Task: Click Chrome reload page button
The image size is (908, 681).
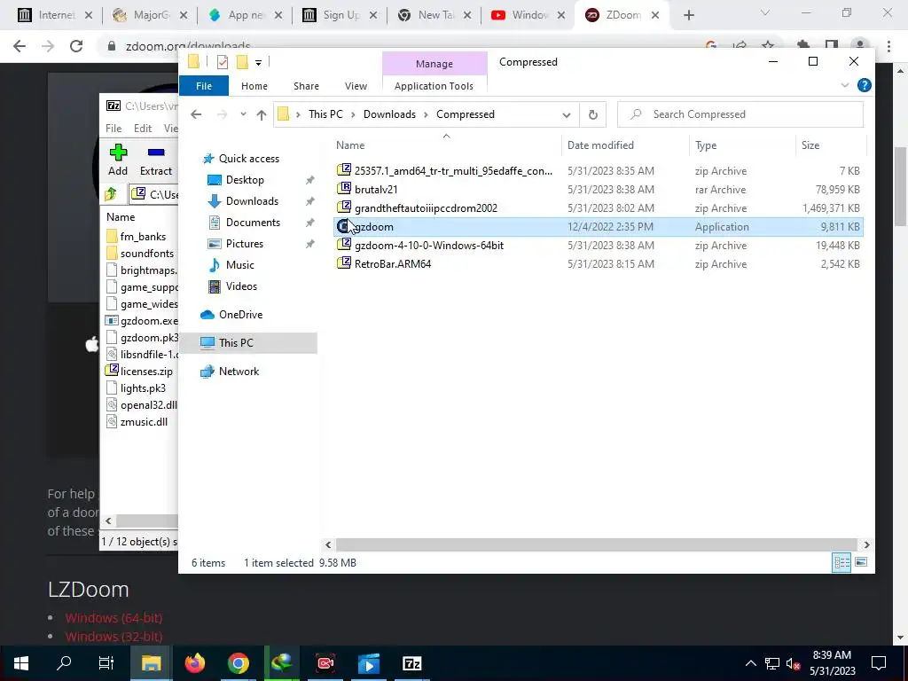Action: [x=76, y=46]
